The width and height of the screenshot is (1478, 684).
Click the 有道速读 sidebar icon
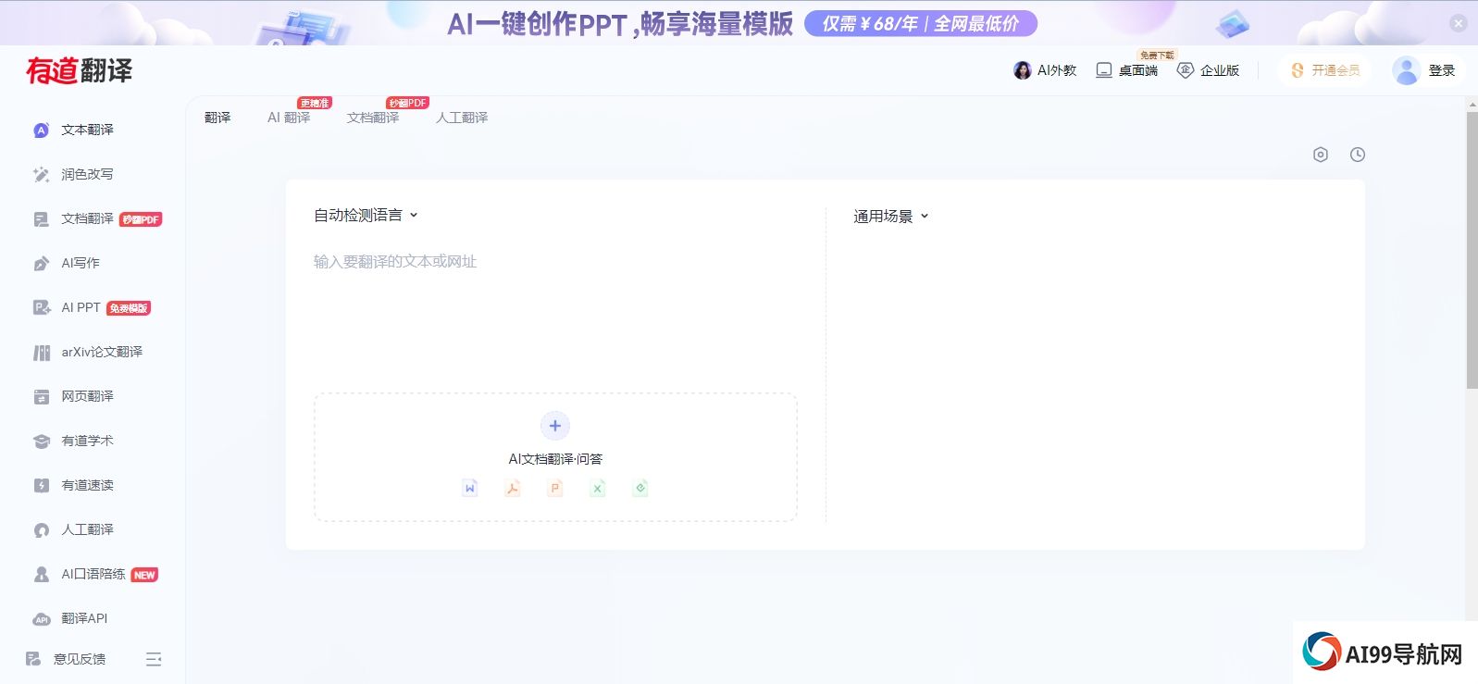(x=42, y=485)
